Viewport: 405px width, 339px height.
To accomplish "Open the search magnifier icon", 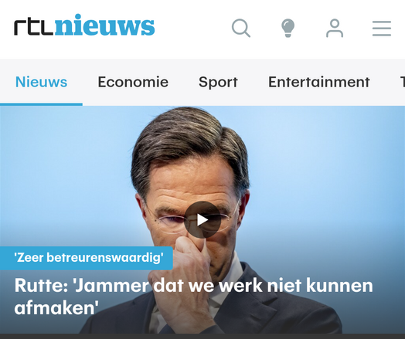I will tap(241, 28).
